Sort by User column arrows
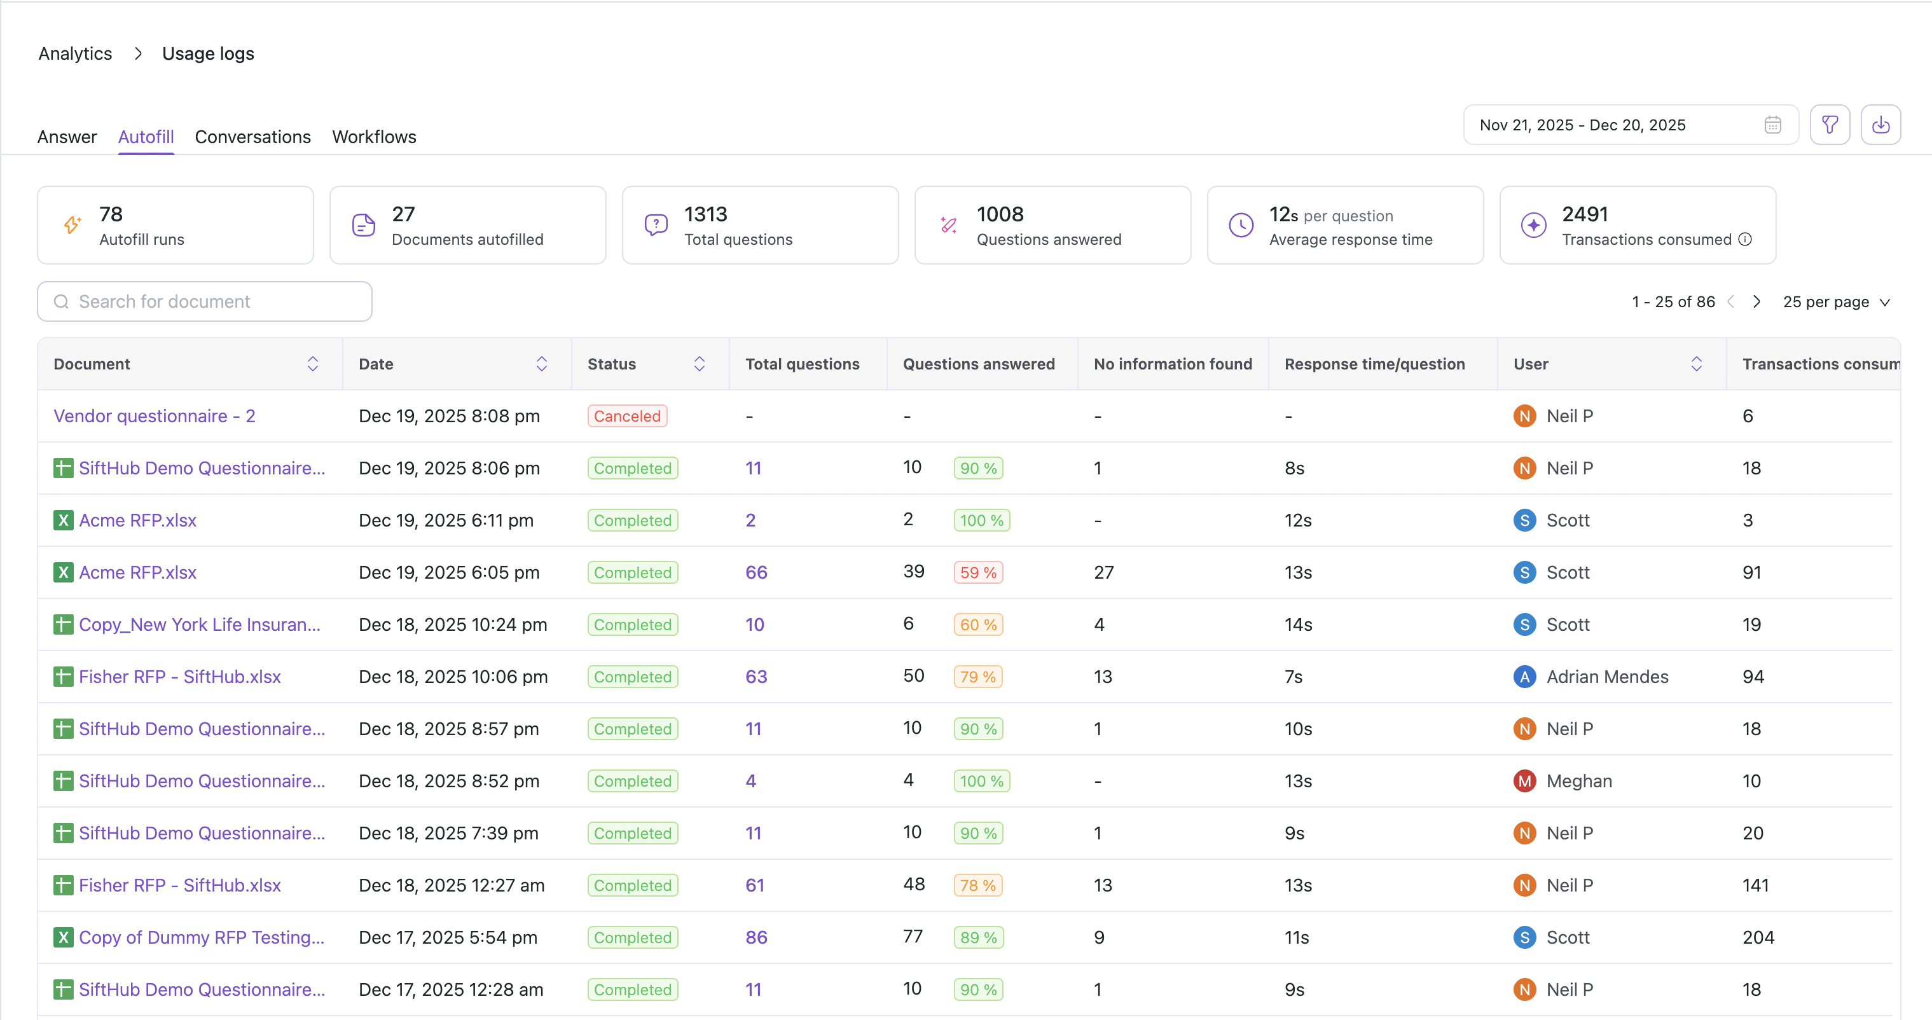 1696,364
